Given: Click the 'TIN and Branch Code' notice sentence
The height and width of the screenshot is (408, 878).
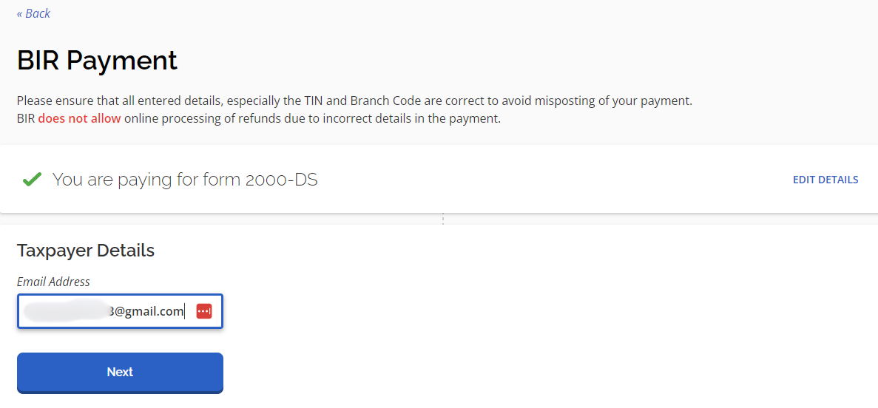Looking at the screenshot, I should click(355, 101).
